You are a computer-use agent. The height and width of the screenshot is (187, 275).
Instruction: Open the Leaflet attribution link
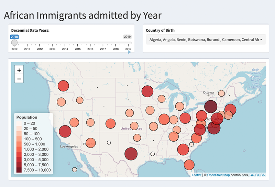point(197,175)
